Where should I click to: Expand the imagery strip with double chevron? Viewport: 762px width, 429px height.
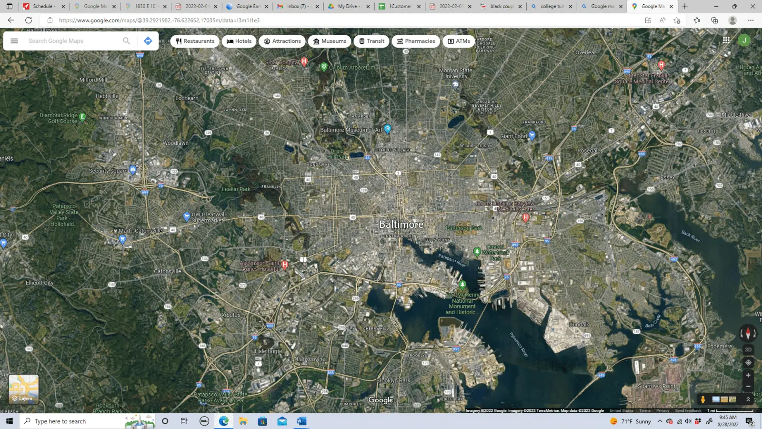748,399
